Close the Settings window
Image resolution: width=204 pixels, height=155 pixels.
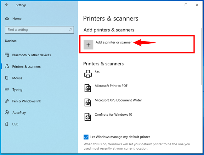197,5
